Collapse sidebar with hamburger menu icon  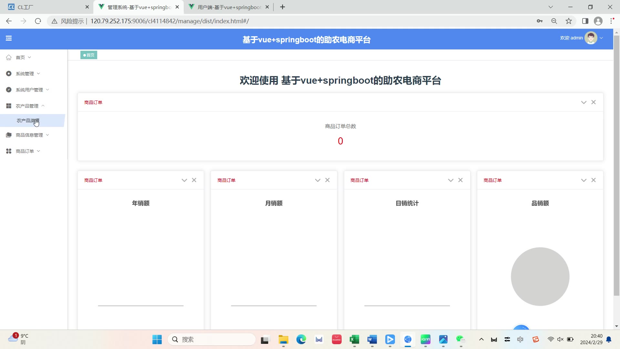9,38
